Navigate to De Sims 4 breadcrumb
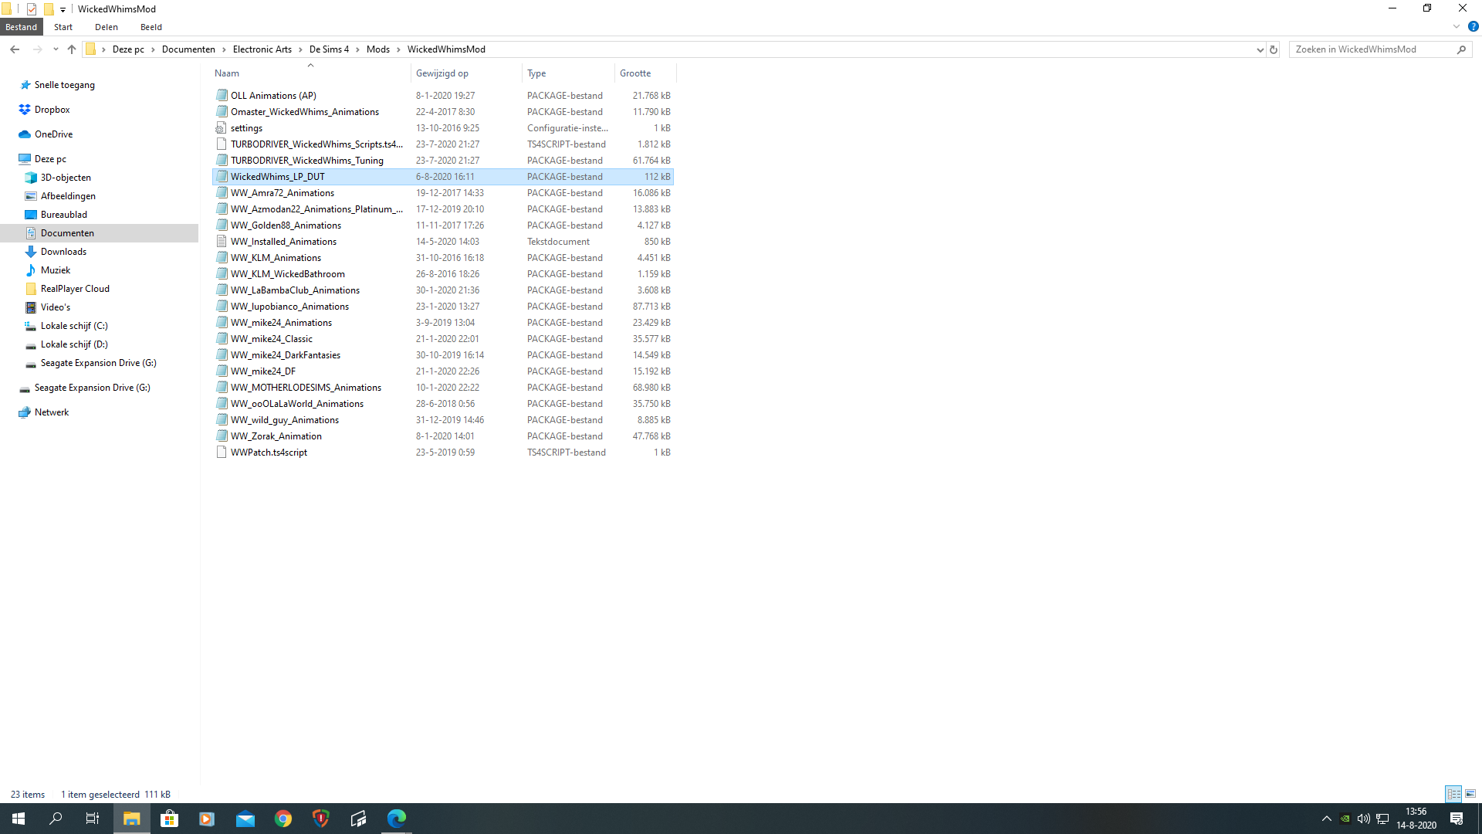Screen dimensions: 1482x834 tap(329, 49)
